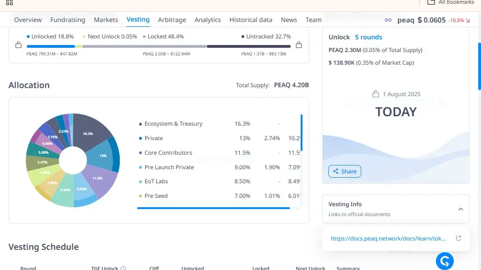Click the page vertical scrollbar

coord(480,66)
